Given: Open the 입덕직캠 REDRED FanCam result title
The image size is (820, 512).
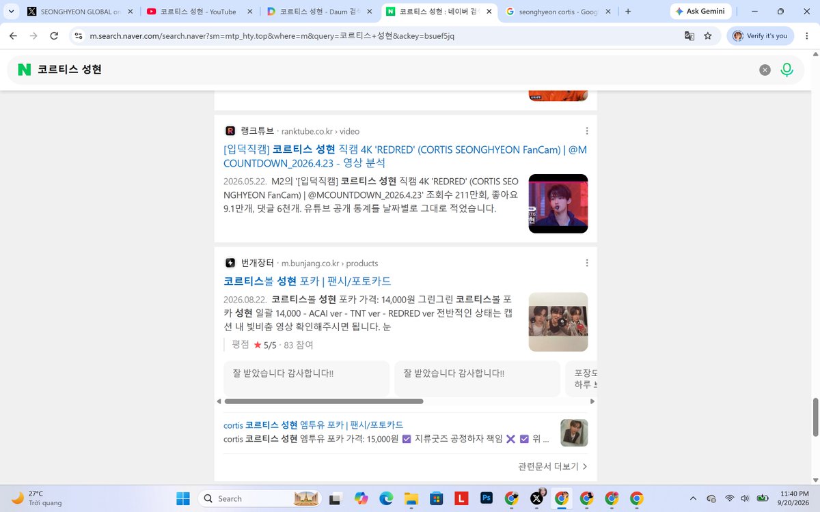Looking at the screenshot, I should point(405,156).
